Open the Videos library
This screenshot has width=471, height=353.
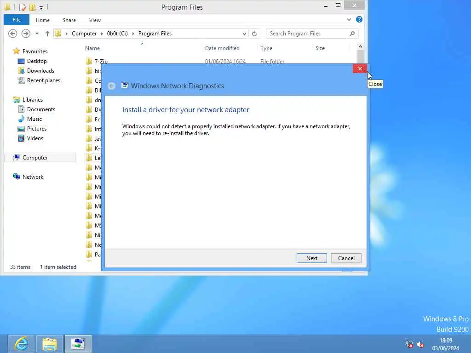pyautogui.click(x=35, y=138)
